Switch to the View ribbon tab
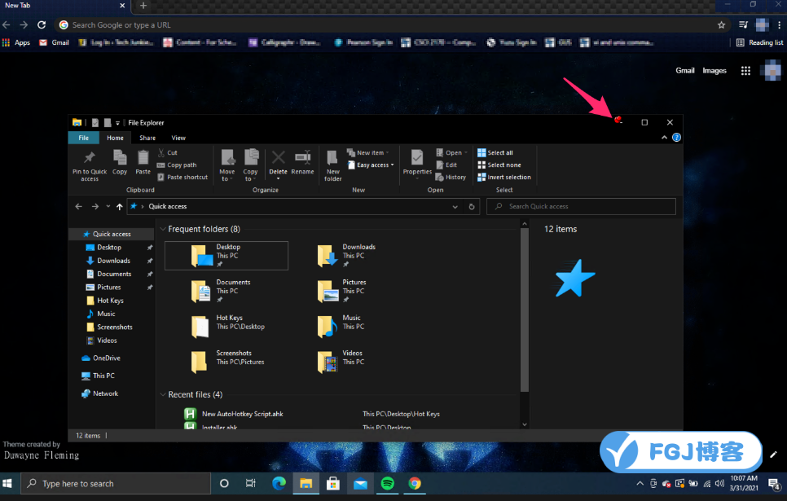Image resolution: width=787 pixels, height=501 pixels. (178, 138)
